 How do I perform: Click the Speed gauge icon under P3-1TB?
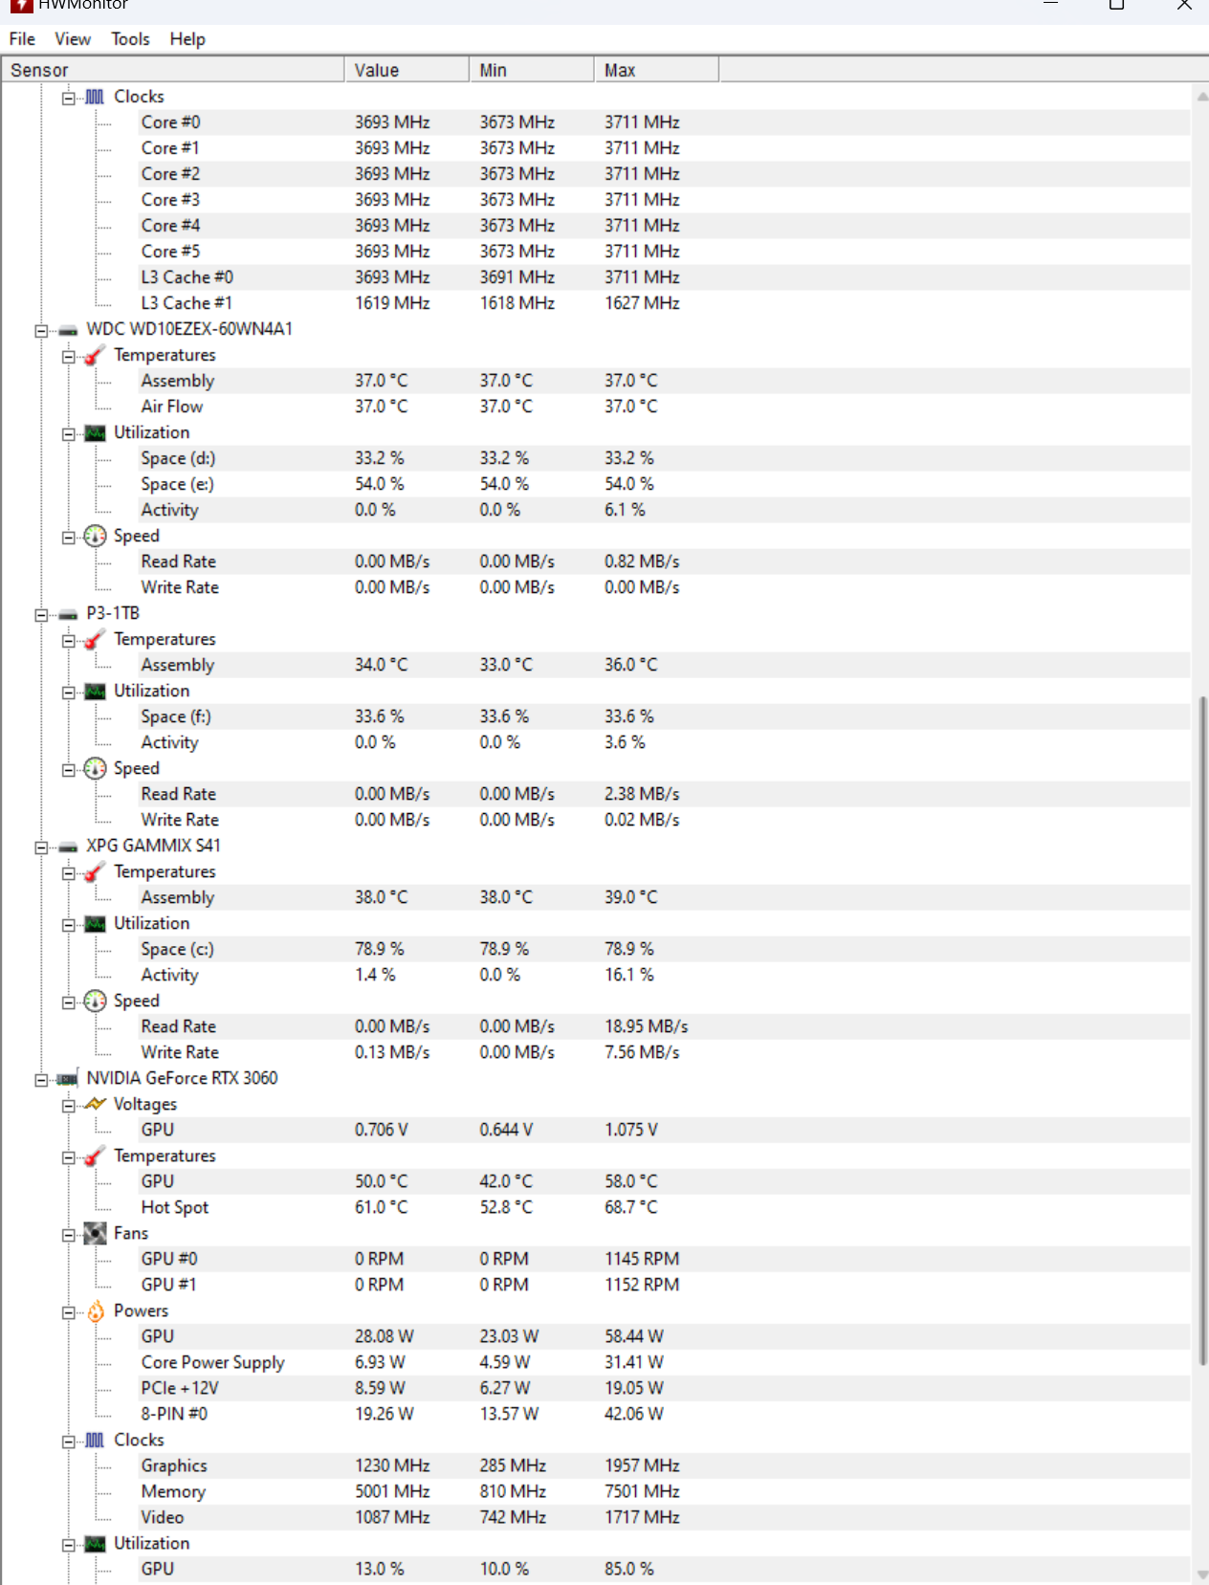95,769
